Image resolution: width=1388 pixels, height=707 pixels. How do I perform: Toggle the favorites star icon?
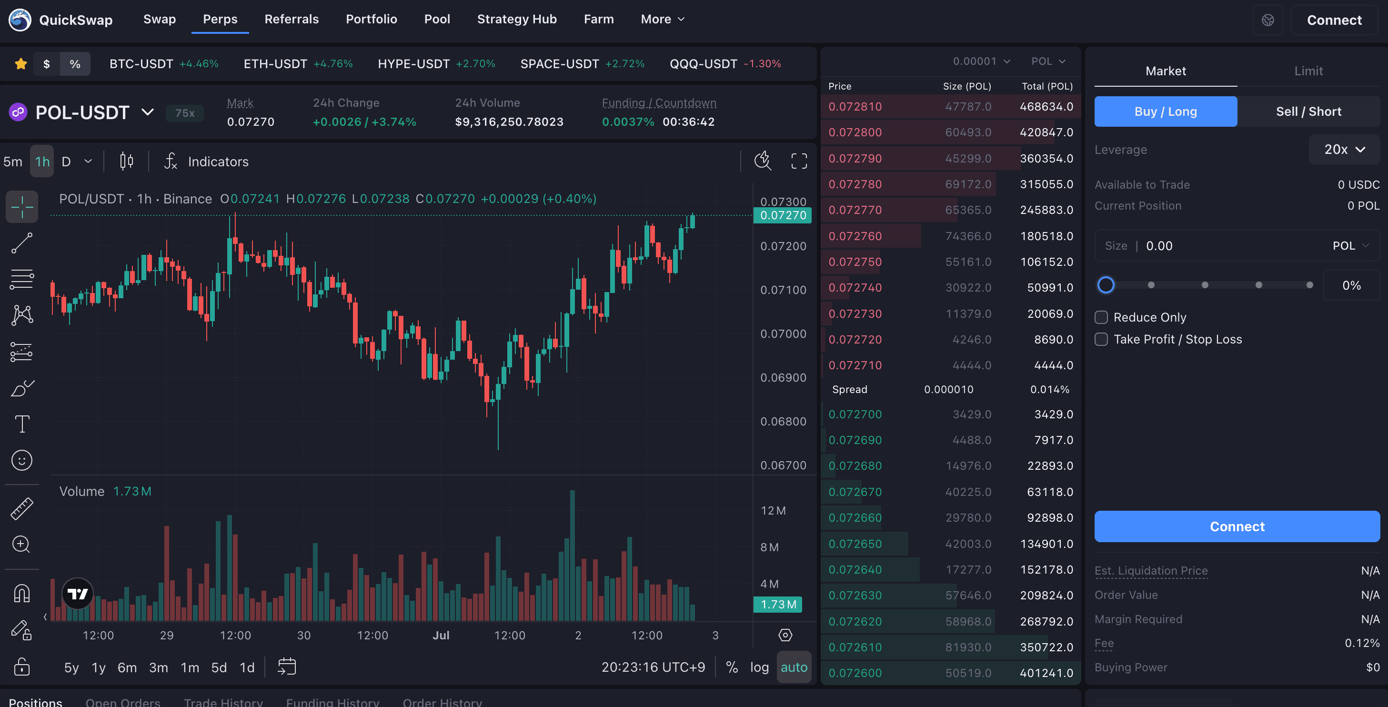pos(21,64)
